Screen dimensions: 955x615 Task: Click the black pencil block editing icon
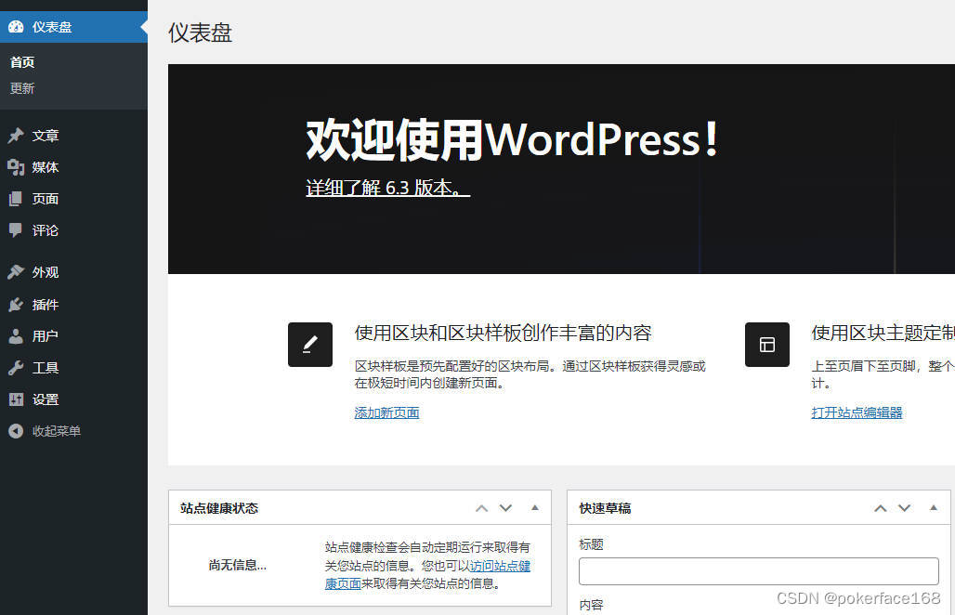click(x=309, y=344)
